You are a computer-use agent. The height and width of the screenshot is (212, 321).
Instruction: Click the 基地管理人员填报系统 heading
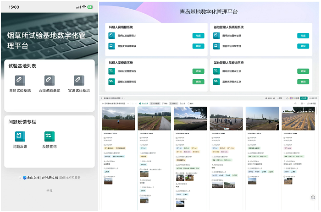tap(229, 27)
